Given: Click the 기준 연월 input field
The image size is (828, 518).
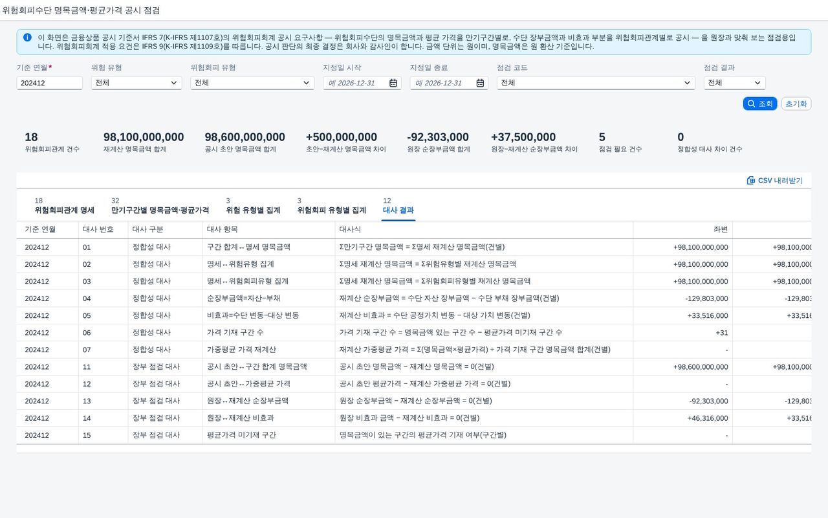Looking at the screenshot, I should pyautogui.click(x=50, y=83).
